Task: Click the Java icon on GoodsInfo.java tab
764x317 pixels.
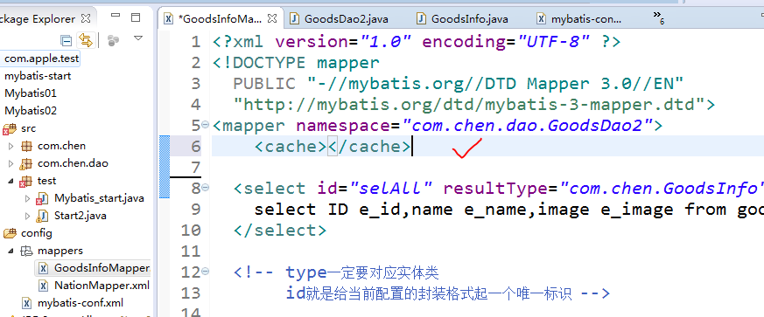Action: [x=422, y=19]
